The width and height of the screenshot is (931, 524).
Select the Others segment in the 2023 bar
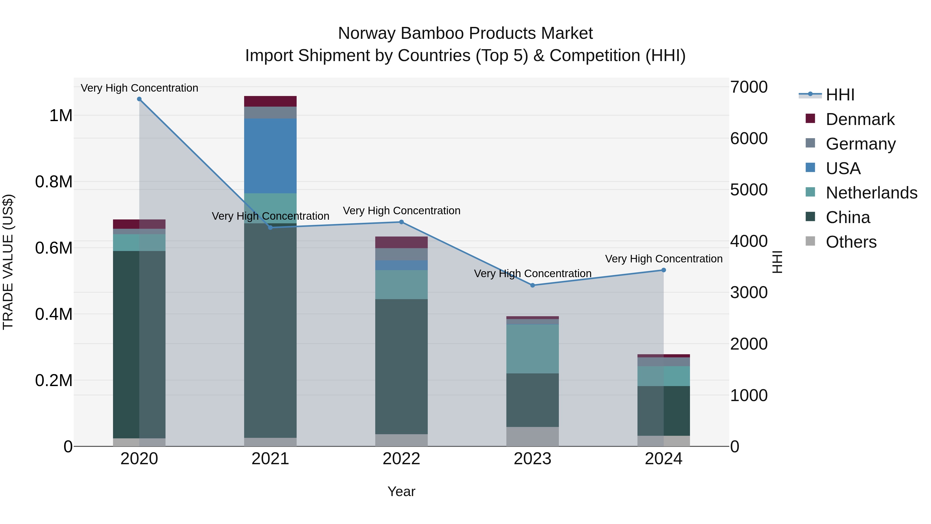tap(532, 437)
